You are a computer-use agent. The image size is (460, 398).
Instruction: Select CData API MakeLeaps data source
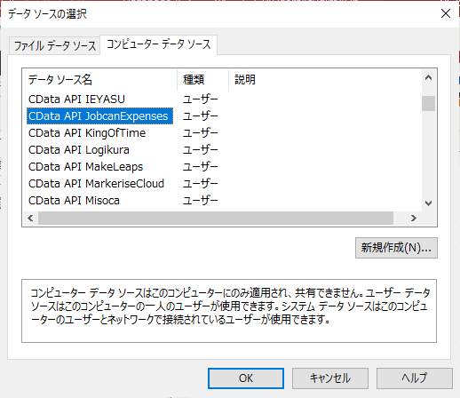pyautogui.click(x=85, y=167)
